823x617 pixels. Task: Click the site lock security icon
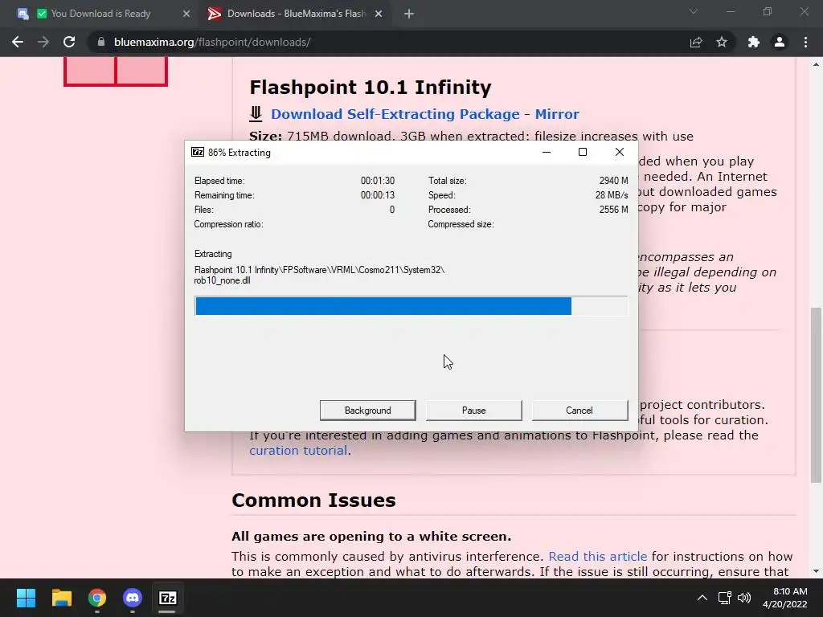(100, 42)
